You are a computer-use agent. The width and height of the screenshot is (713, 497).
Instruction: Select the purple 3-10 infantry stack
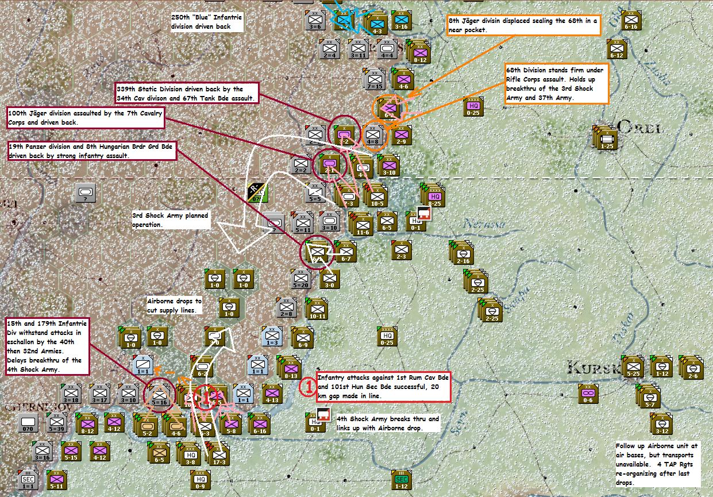388,165
